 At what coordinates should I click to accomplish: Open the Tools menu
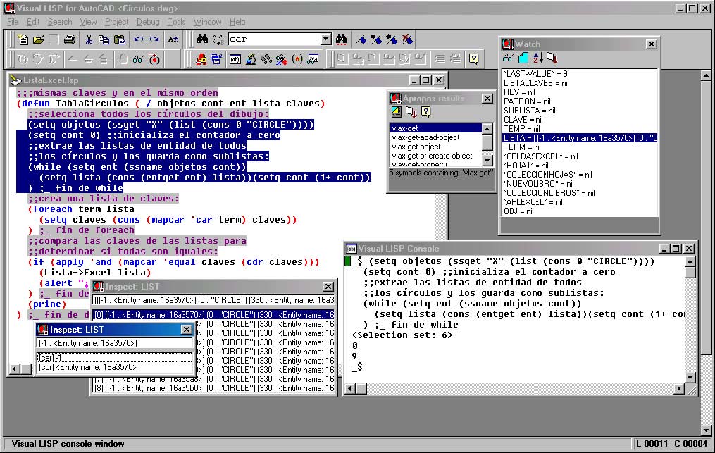pyautogui.click(x=177, y=22)
